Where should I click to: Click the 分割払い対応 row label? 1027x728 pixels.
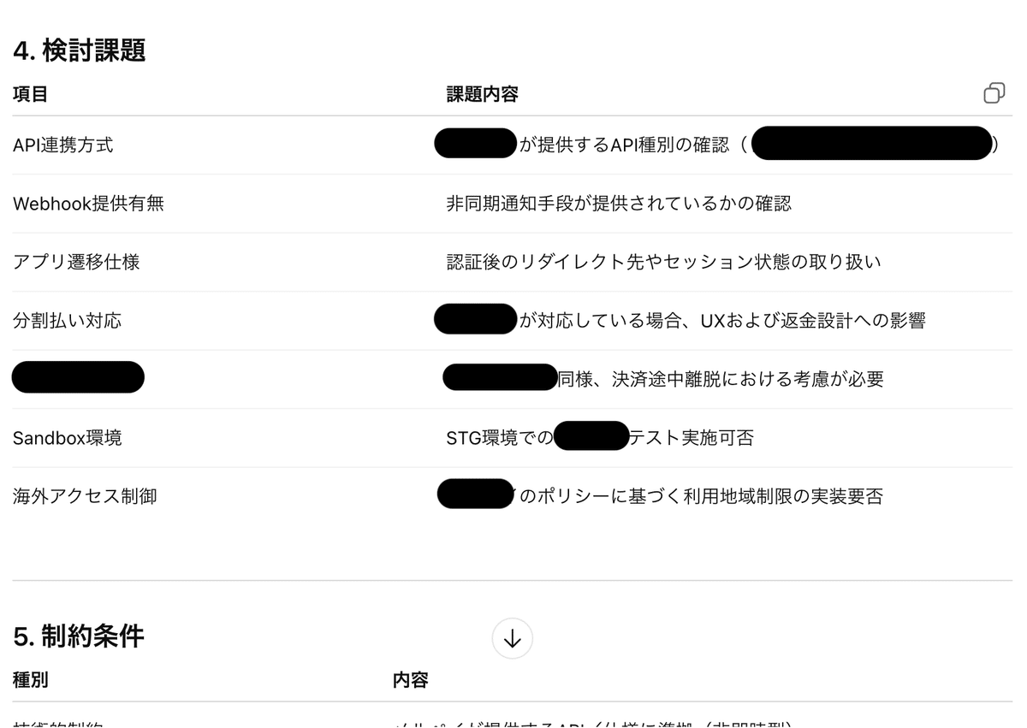coord(67,321)
